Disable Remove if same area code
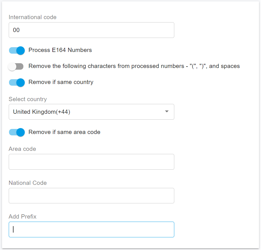The image size is (261, 250). click(x=17, y=132)
